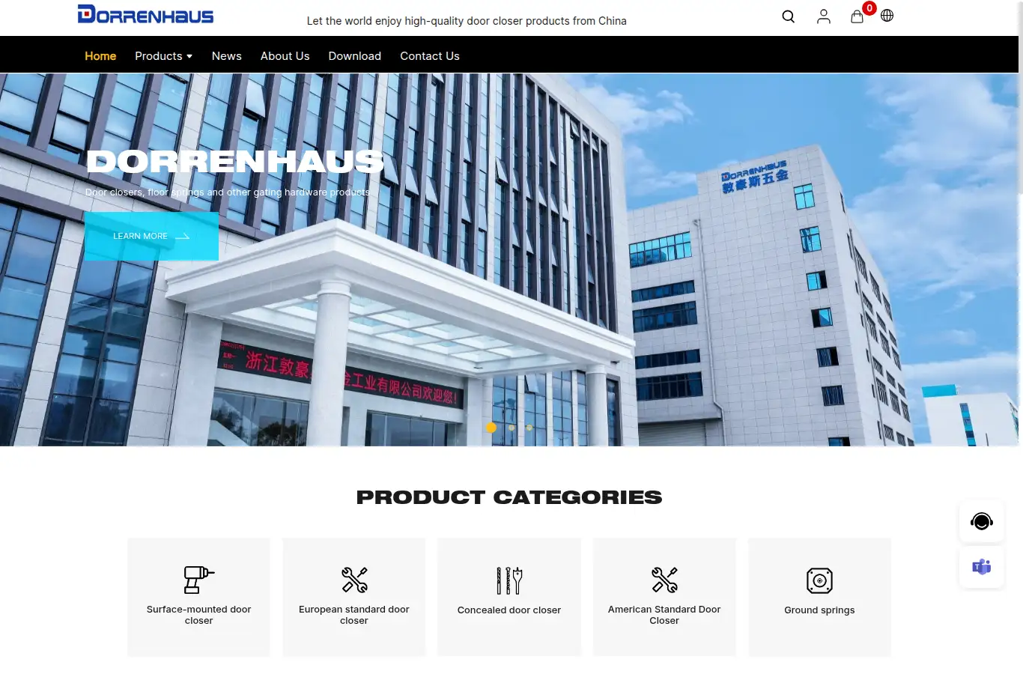The image size is (1023, 674).
Task: Open European standard door closer link
Action: [x=354, y=615]
